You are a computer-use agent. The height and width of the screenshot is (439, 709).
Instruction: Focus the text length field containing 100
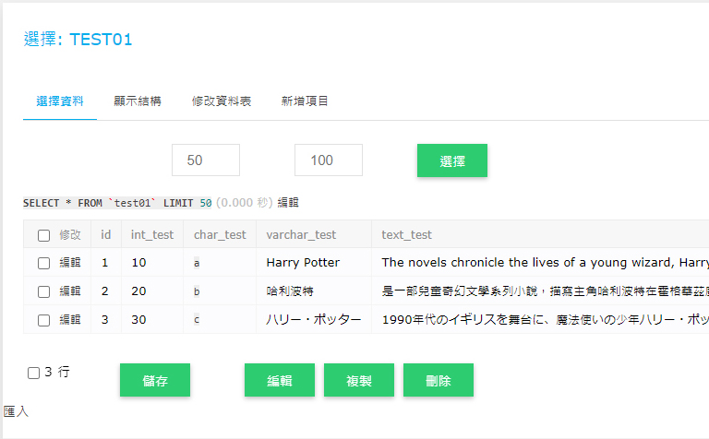coord(329,160)
